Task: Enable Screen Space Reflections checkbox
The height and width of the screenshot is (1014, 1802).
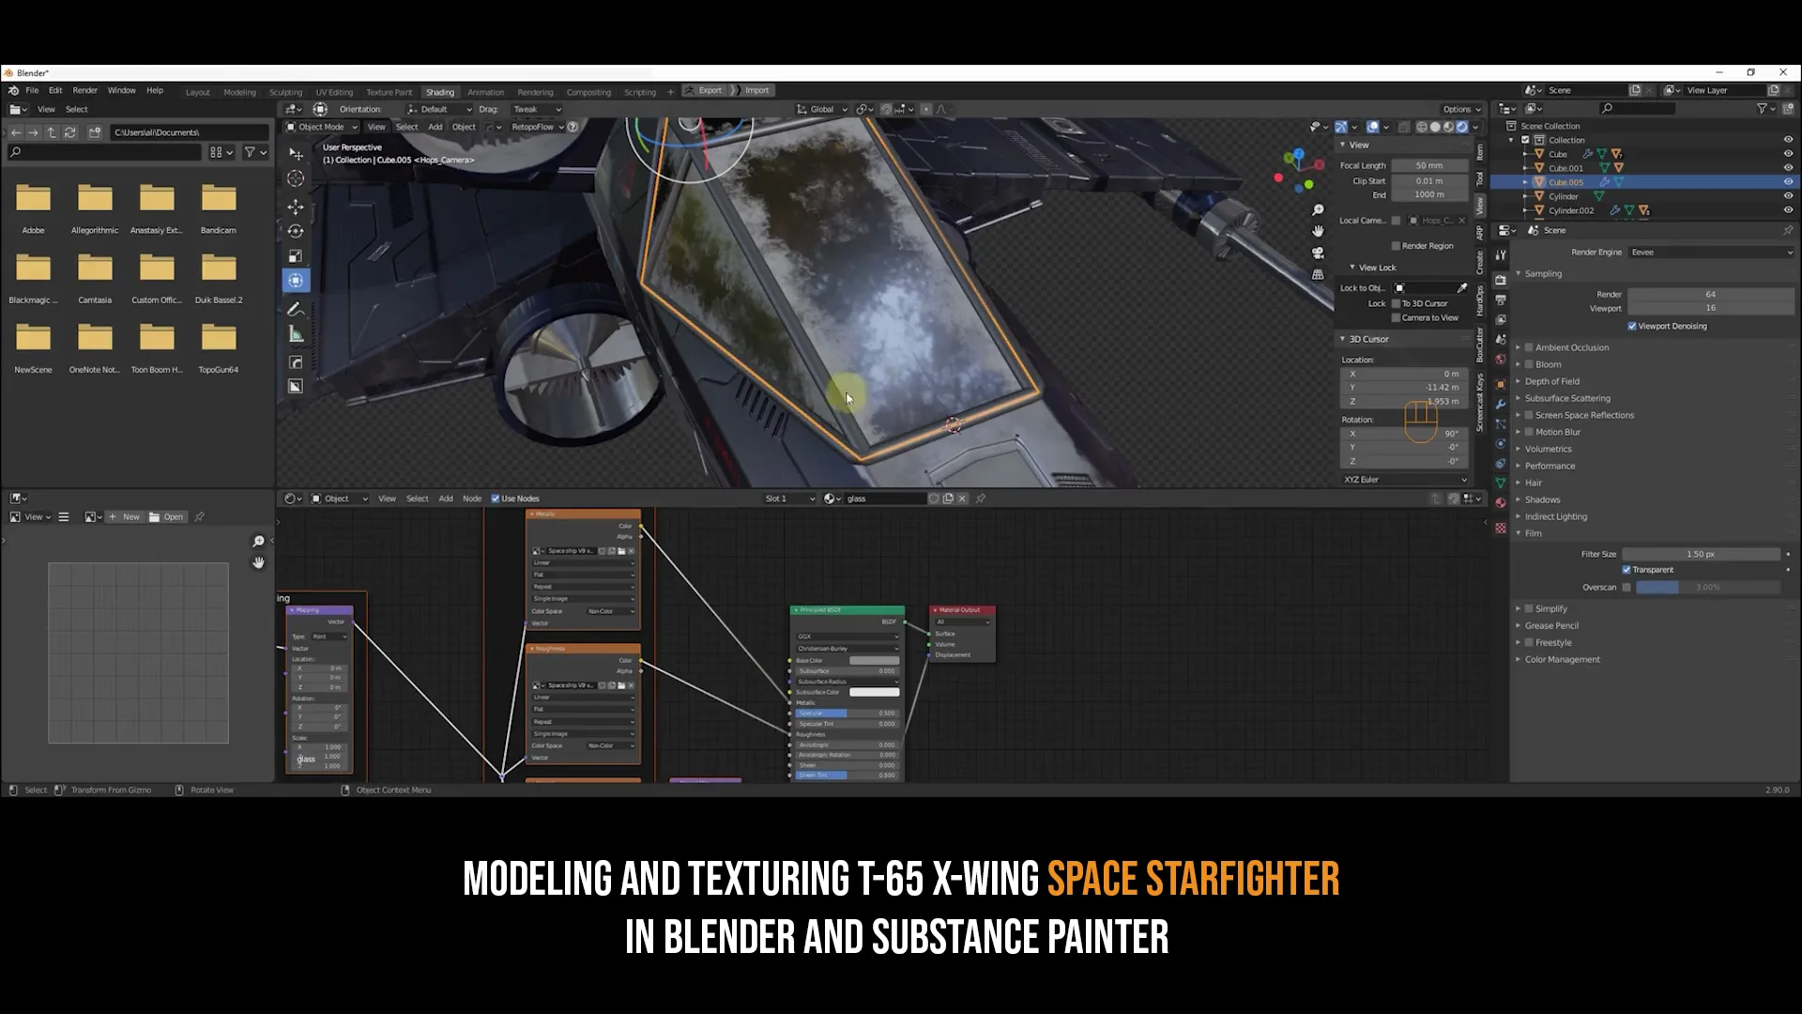Action: click(1529, 415)
